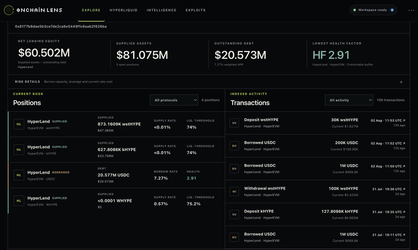418x250 pixels.
Task: Click the 7.27% borrow rate value
Action: coord(161,178)
